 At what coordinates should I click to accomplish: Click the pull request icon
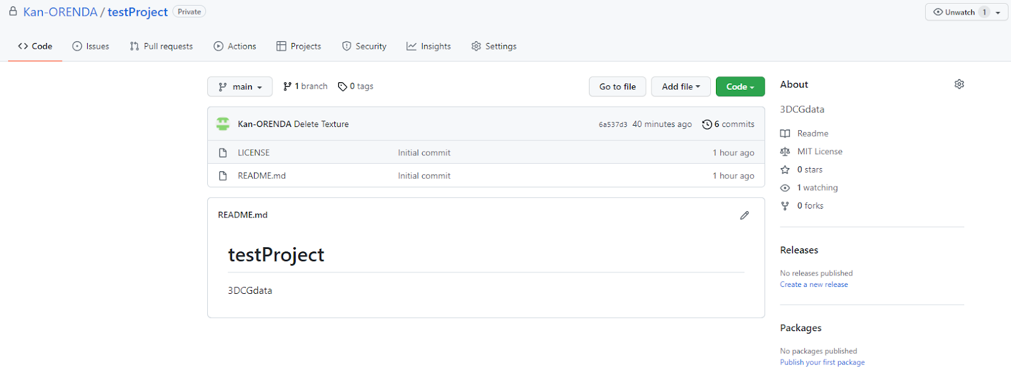[x=134, y=46]
